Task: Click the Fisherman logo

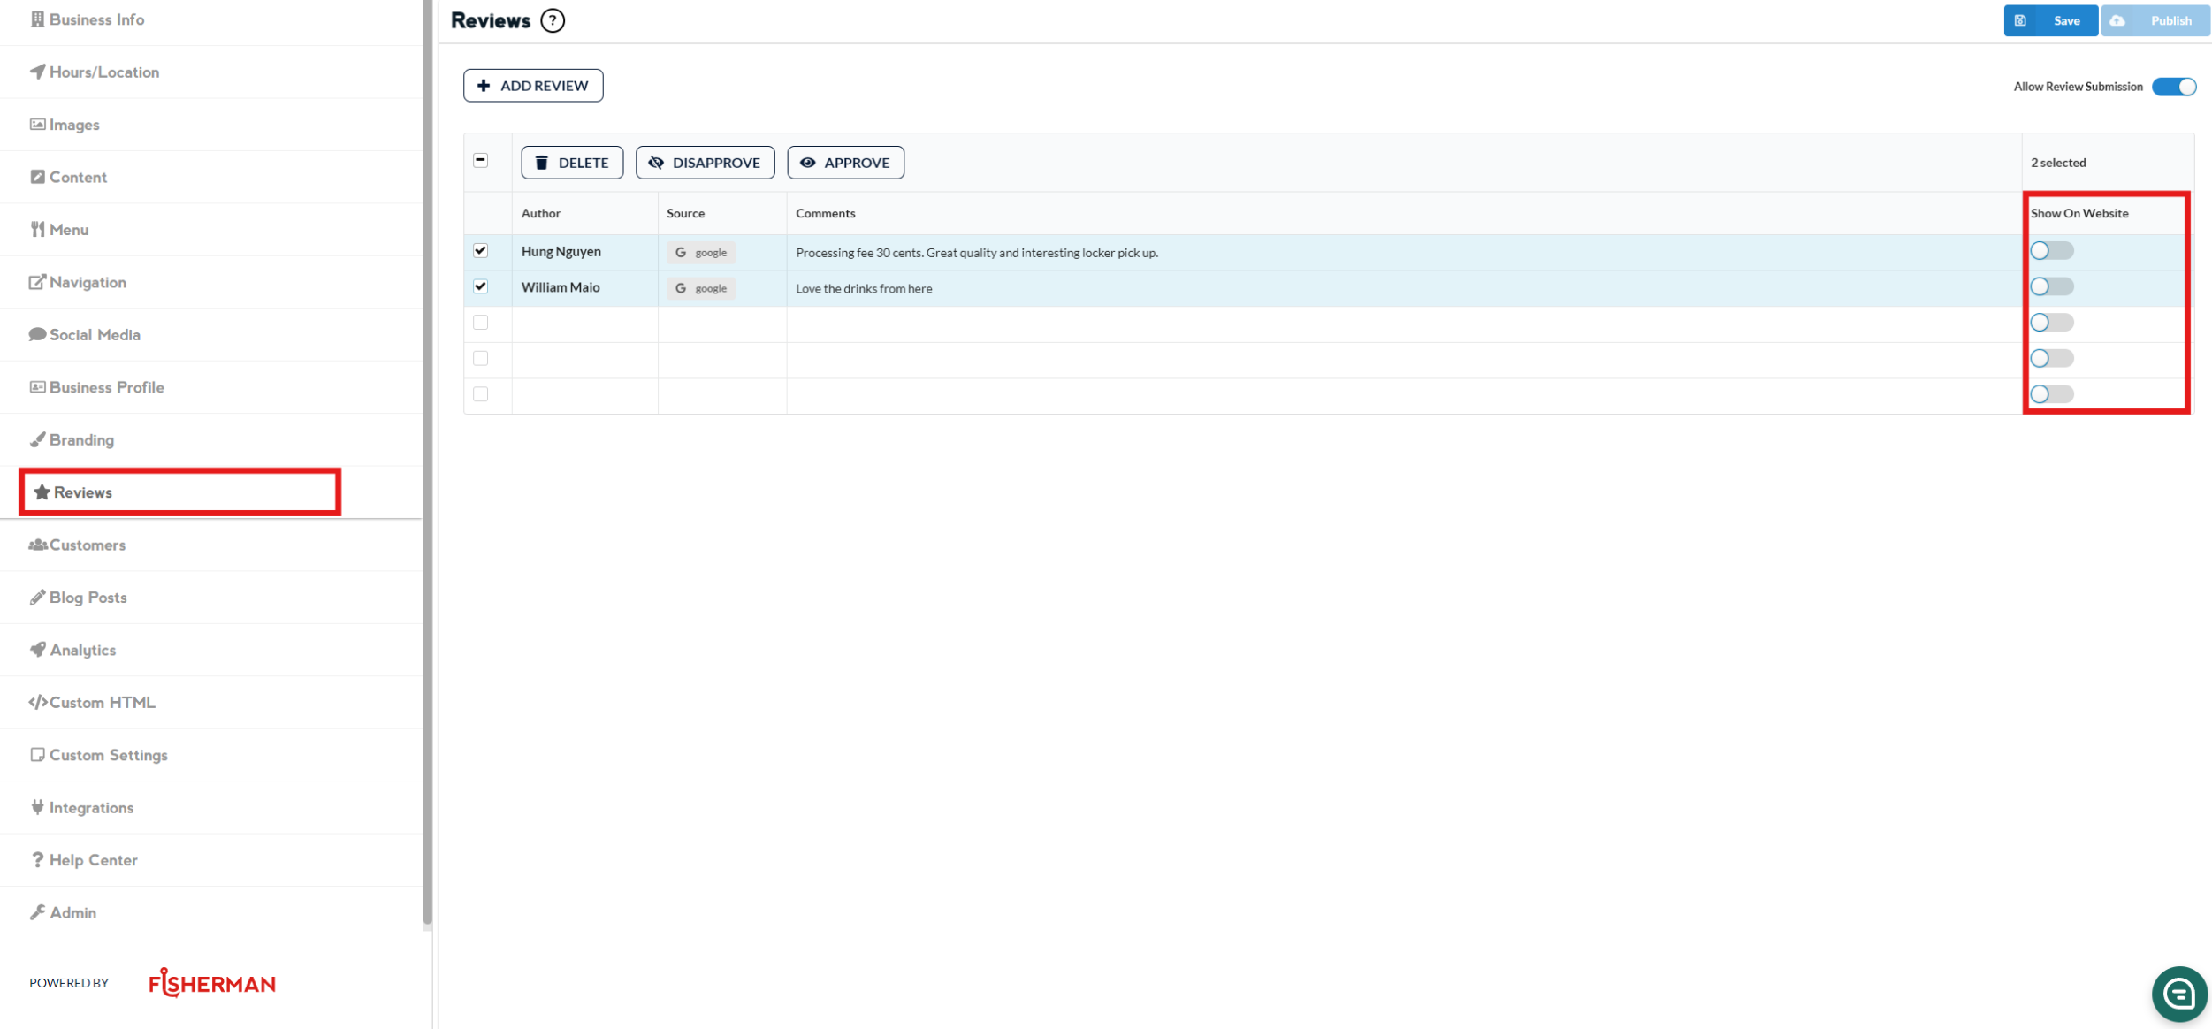Action: click(x=212, y=983)
